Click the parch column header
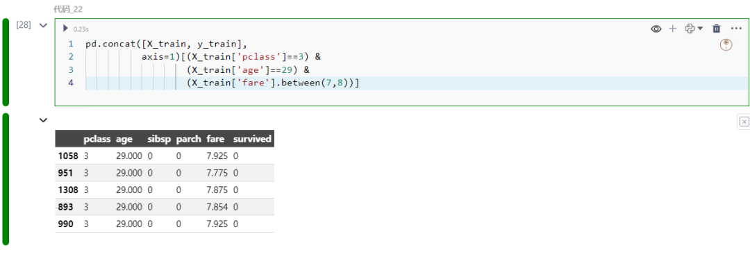 click(x=189, y=139)
